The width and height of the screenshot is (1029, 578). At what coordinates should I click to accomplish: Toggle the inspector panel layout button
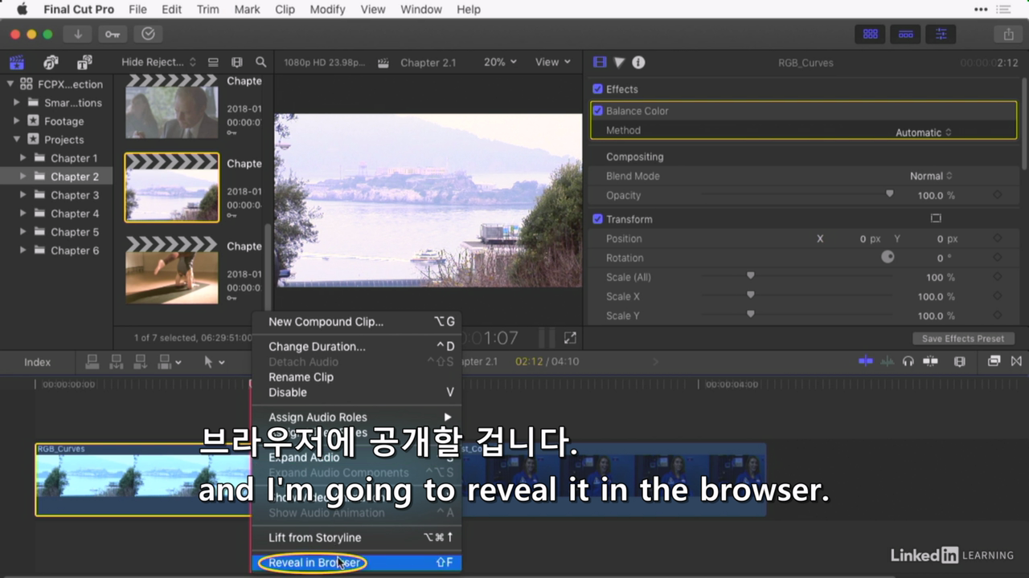941,34
